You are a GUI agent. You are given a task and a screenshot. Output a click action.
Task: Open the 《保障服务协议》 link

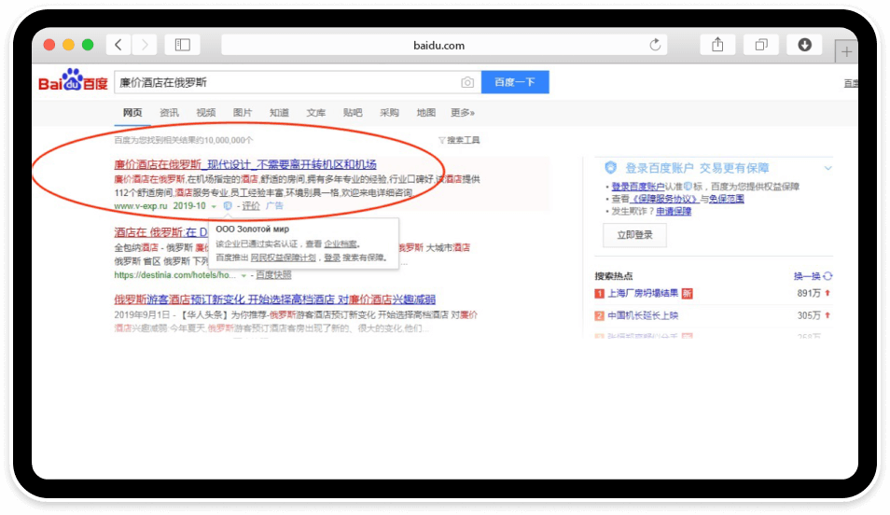664,199
